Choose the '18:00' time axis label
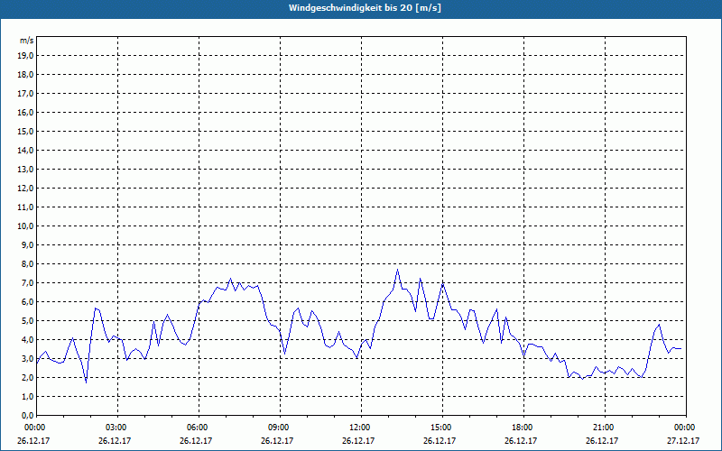The height and width of the screenshot is (451, 722). pyautogui.click(x=523, y=428)
